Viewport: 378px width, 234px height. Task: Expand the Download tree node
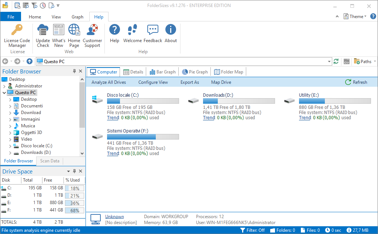pos(10,113)
